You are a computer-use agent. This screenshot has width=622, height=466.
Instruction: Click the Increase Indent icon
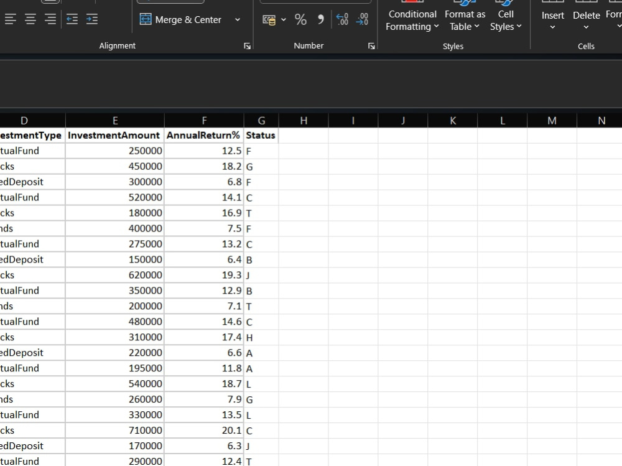[92, 19]
